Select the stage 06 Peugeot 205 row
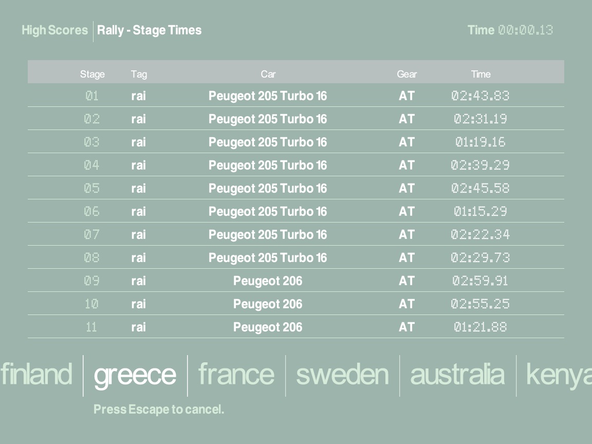Image resolution: width=592 pixels, height=444 pixels. click(x=267, y=212)
